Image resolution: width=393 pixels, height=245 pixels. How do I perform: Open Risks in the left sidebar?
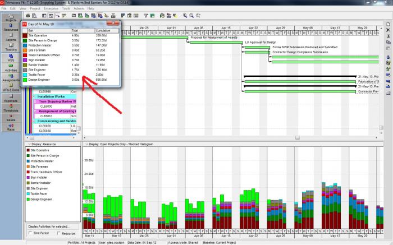coord(11,127)
